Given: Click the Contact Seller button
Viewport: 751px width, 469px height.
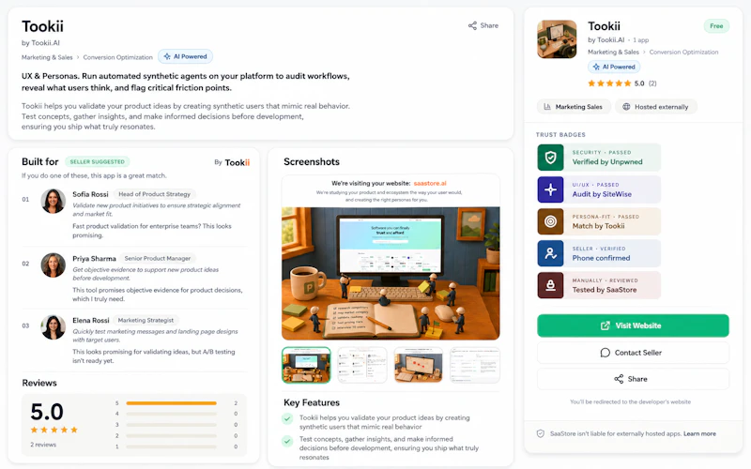Looking at the screenshot, I should pos(633,353).
